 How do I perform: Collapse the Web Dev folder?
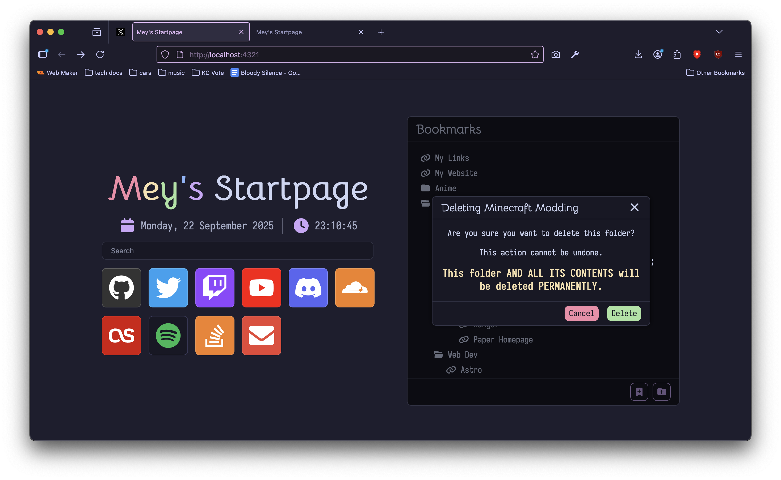pos(462,355)
